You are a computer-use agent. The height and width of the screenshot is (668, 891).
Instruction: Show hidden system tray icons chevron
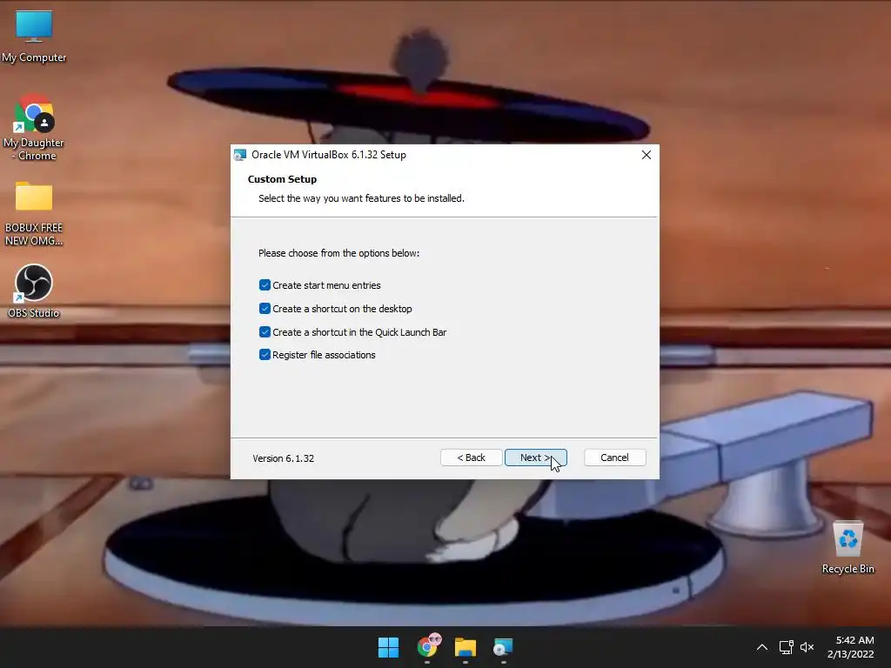coord(762,647)
